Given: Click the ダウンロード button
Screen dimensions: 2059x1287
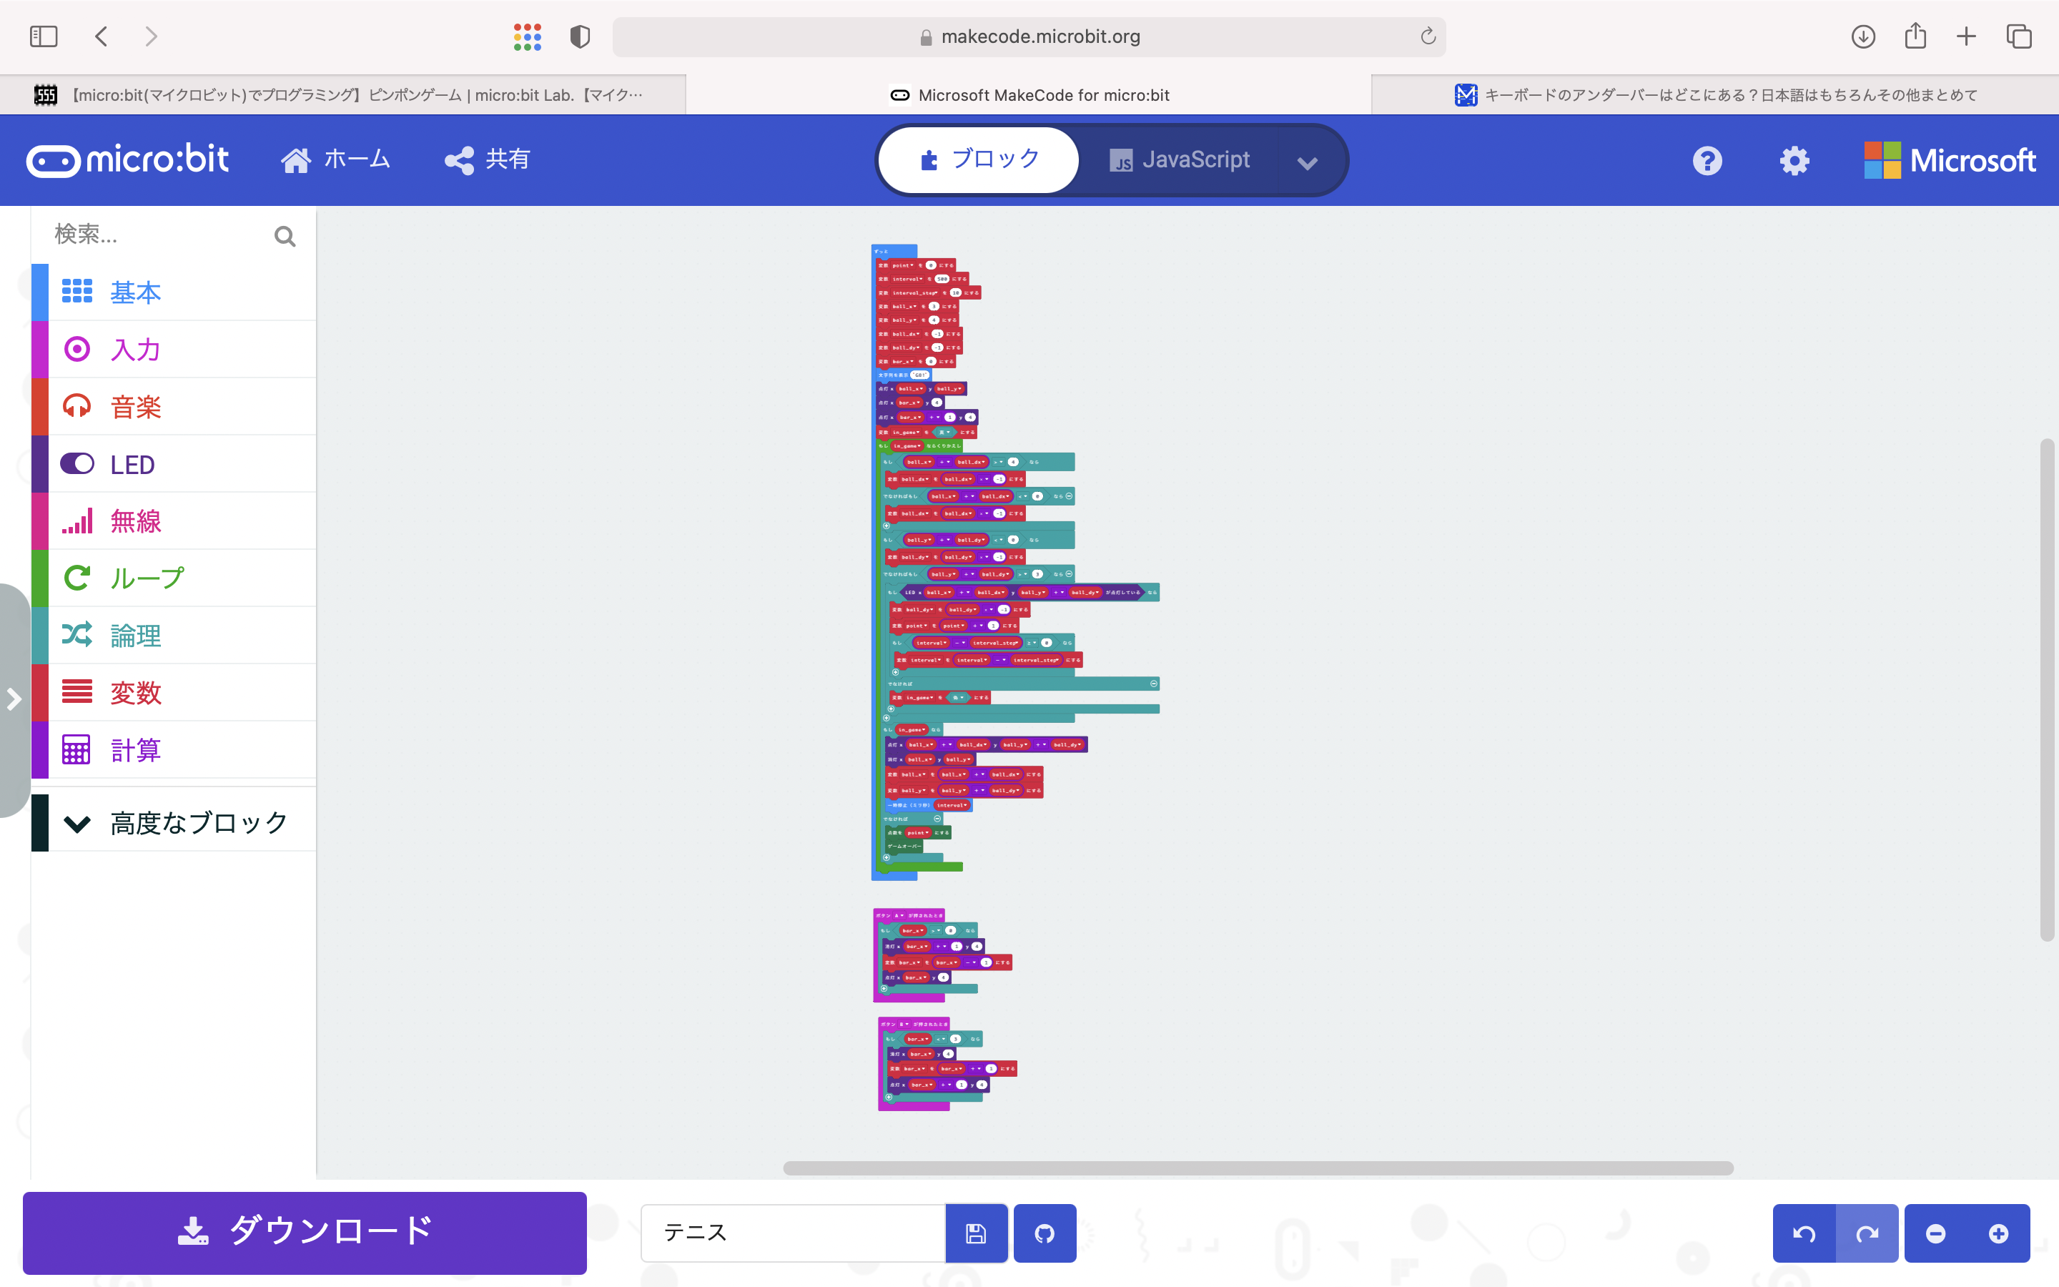Looking at the screenshot, I should pos(305,1233).
